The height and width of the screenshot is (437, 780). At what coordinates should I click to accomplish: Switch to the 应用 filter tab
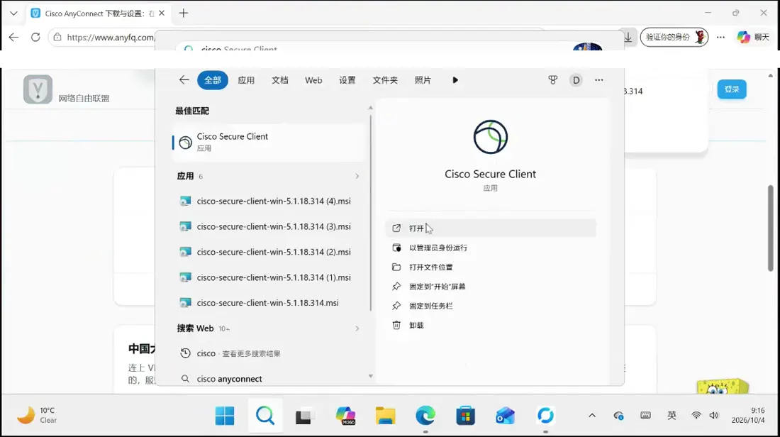[246, 80]
